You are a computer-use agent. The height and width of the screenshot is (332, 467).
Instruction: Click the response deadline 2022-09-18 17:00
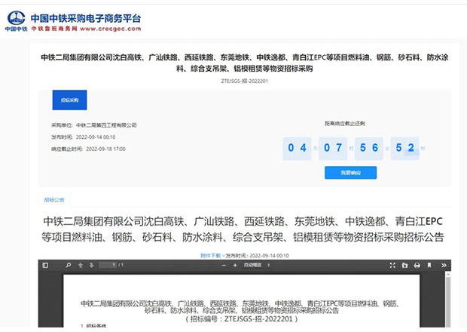105,149
